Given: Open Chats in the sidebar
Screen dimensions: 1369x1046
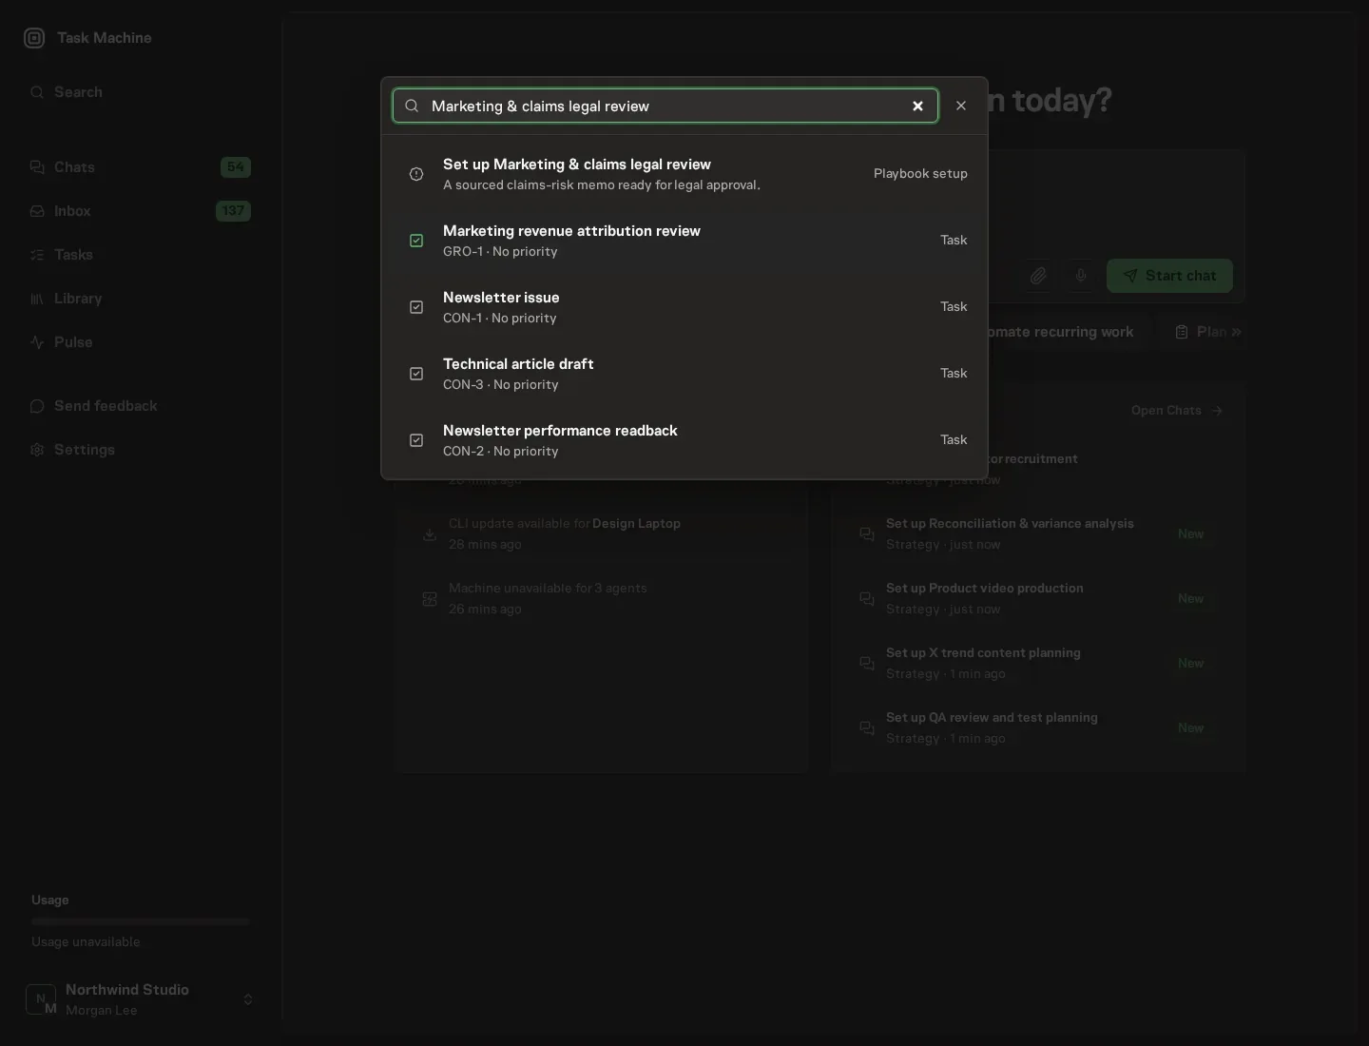Looking at the screenshot, I should click(x=140, y=167).
